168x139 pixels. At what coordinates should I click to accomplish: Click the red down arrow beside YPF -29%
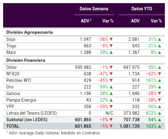[x=111, y=107]
